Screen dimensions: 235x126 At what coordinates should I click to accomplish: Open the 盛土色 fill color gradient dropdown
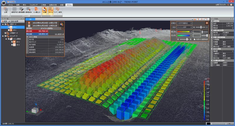(184, 32)
